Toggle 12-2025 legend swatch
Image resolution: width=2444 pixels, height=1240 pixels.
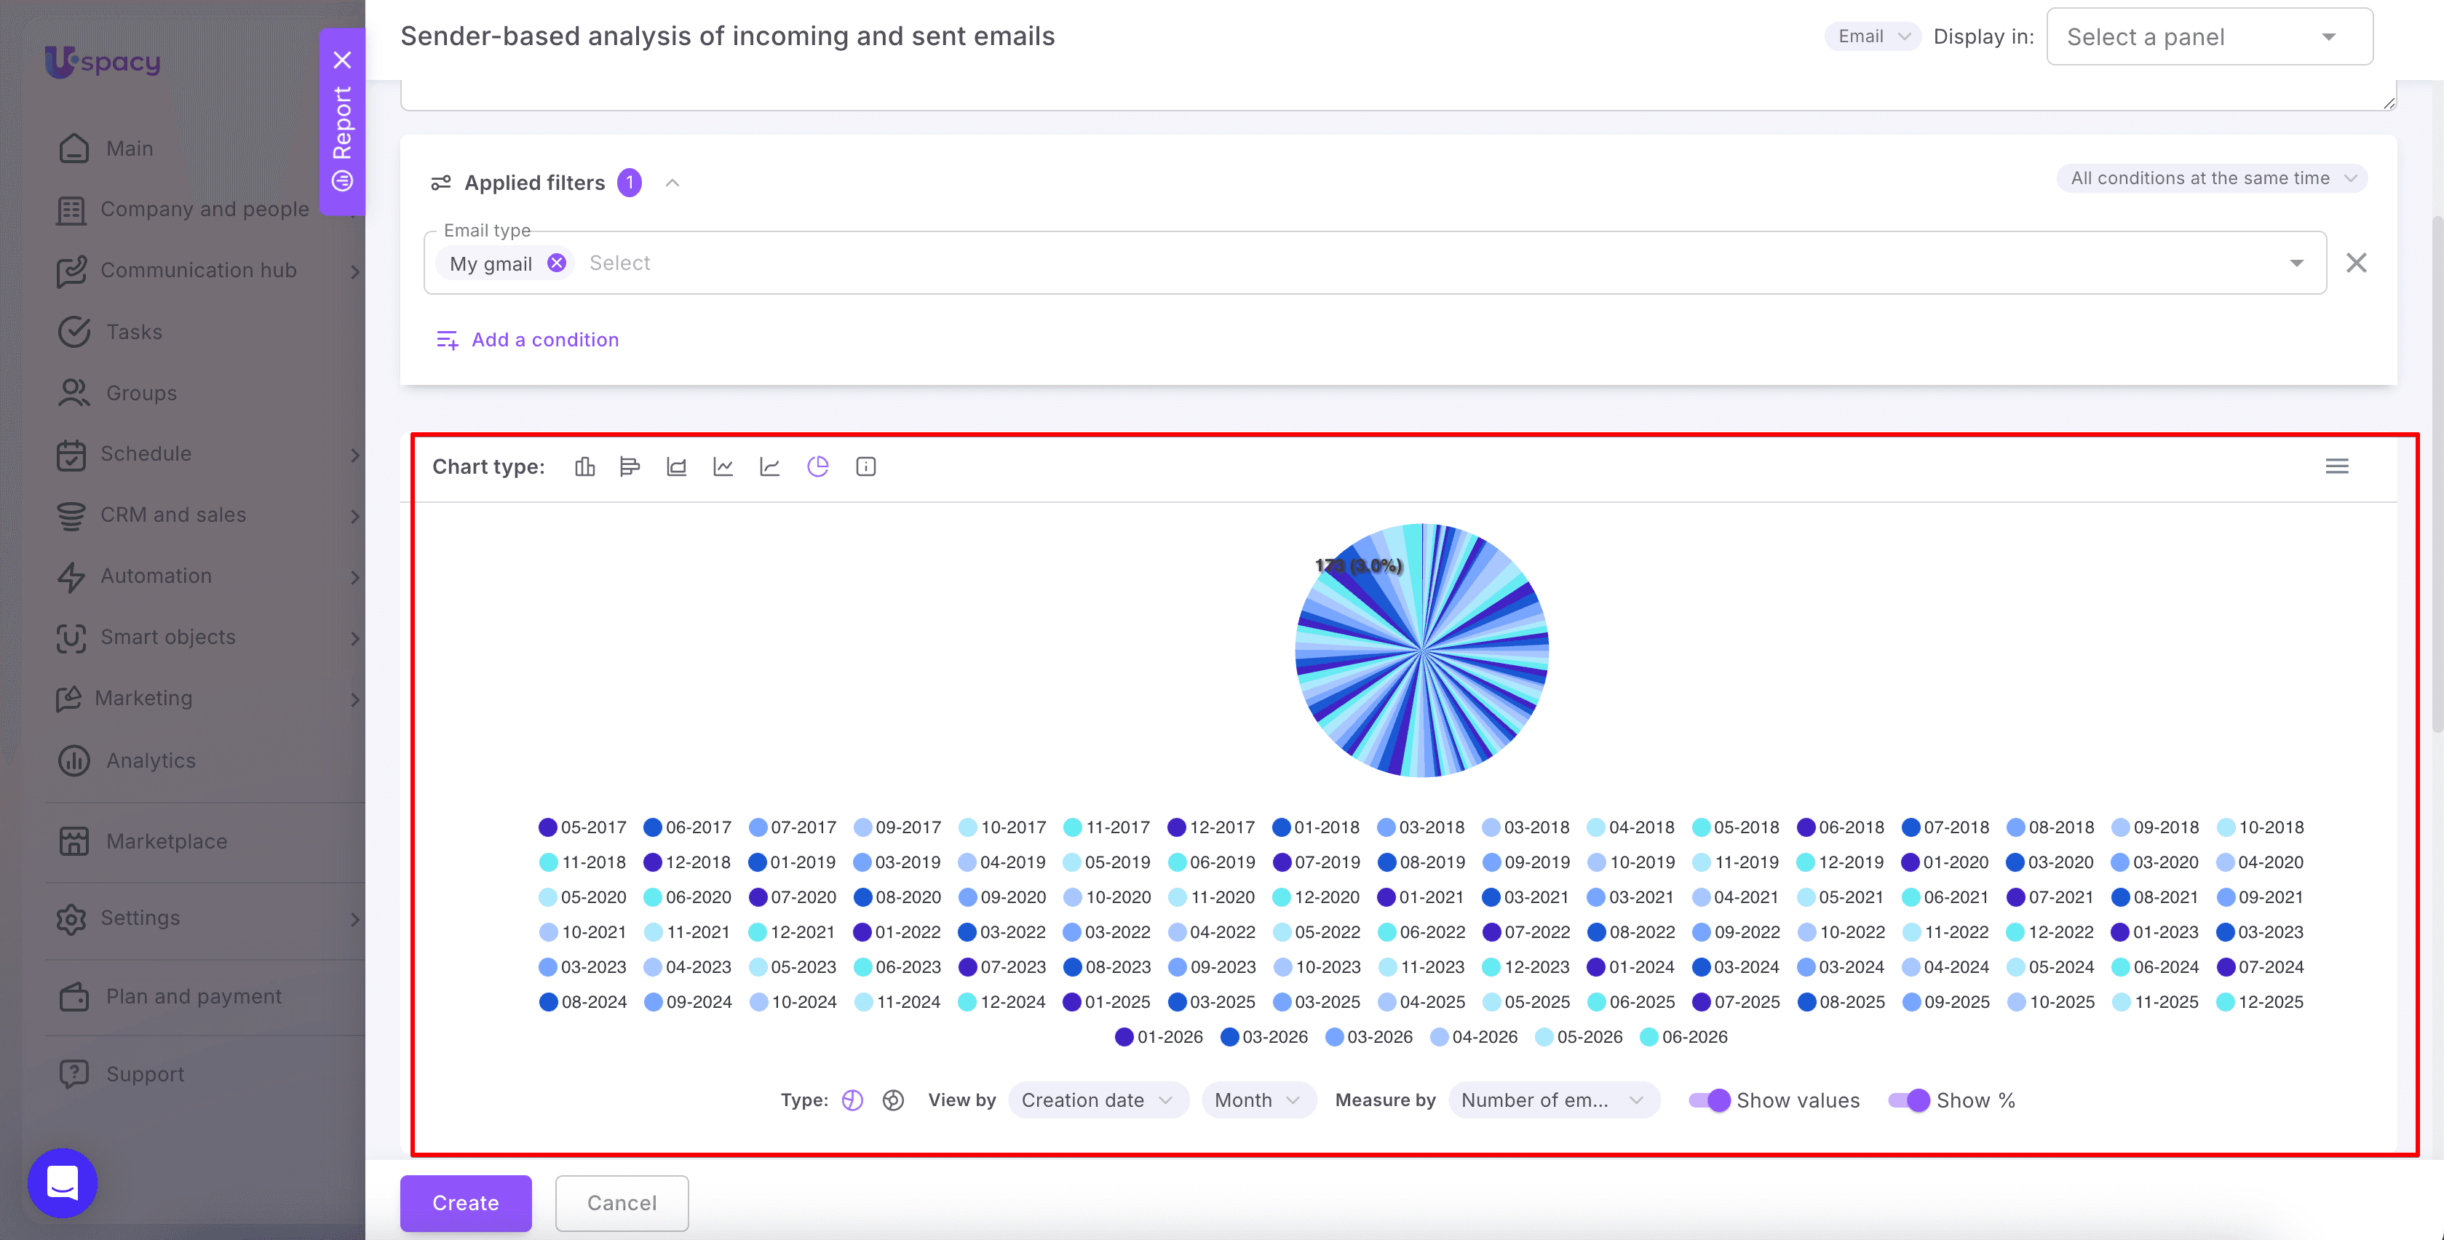click(2226, 1002)
